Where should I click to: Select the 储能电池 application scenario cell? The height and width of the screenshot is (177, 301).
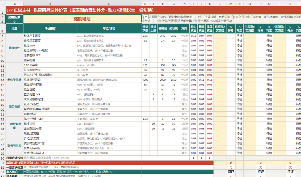coord(82,19)
